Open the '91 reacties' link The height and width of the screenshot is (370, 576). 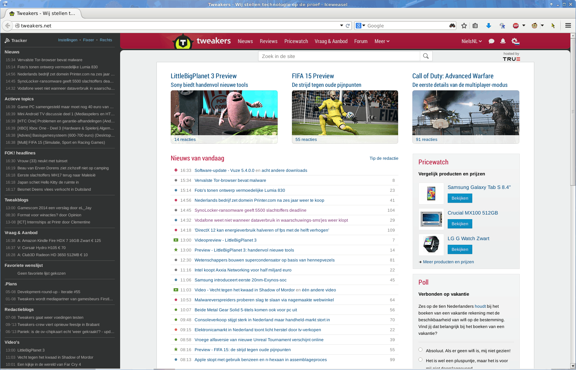point(426,139)
